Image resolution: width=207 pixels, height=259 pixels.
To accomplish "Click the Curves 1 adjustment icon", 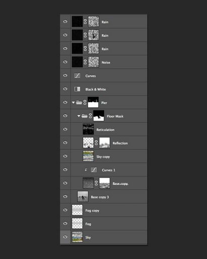I will [94, 169].
